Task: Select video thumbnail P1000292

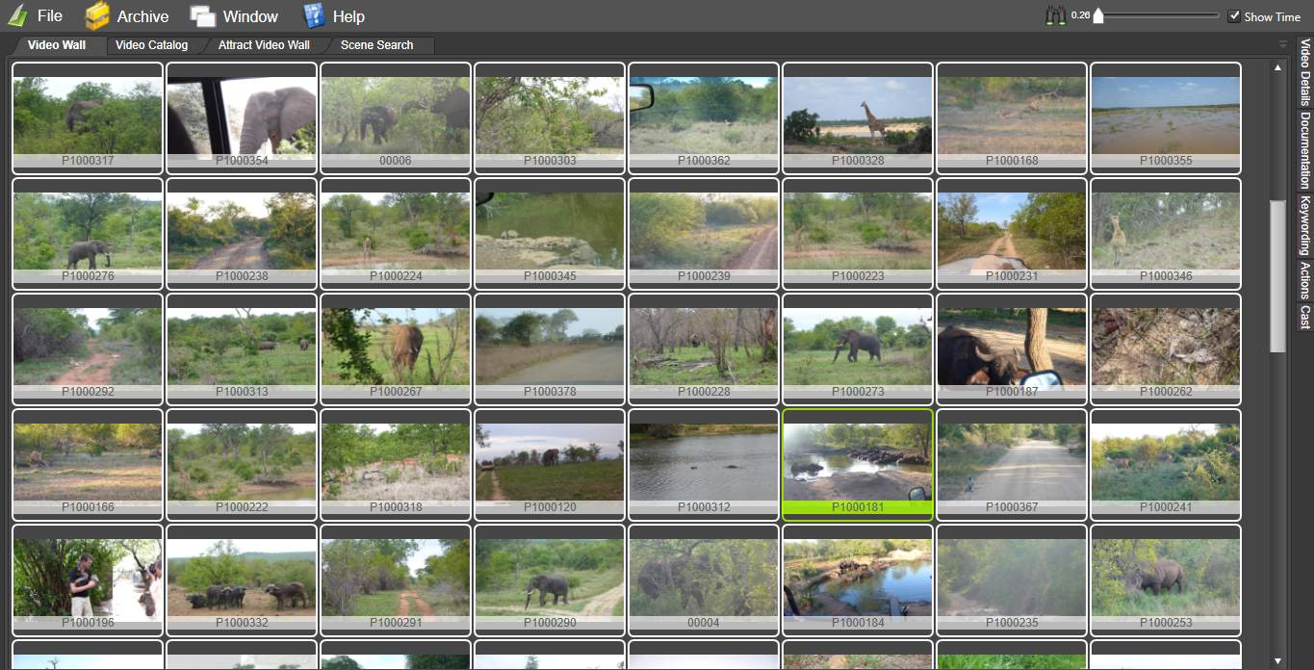Action: [88, 349]
